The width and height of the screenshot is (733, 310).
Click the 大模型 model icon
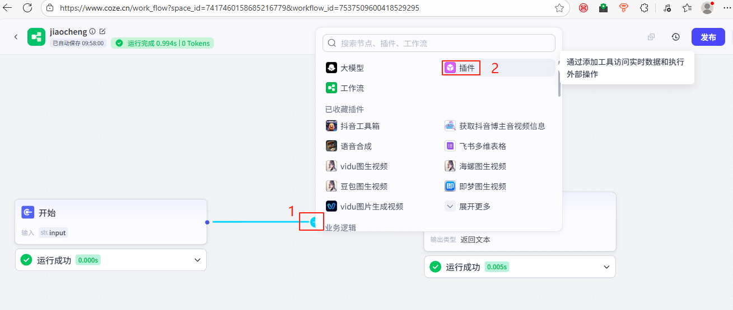click(332, 68)
